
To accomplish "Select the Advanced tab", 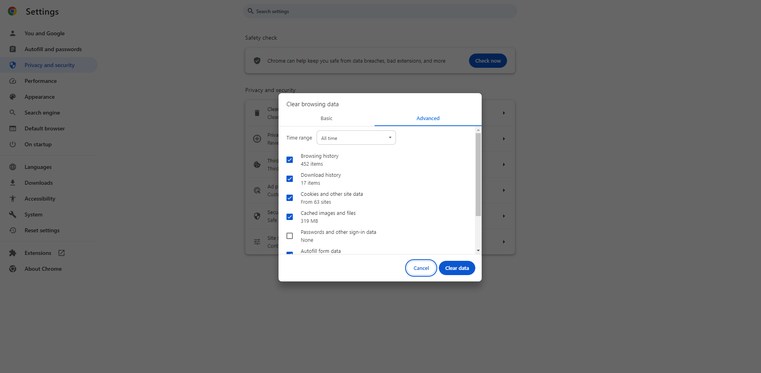I will [x=428, y=118].
